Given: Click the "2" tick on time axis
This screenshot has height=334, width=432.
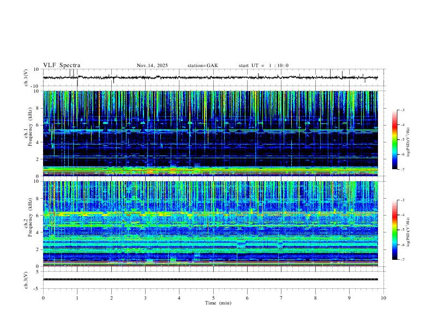Looking at the screenshot, I should tap(111, 298).
